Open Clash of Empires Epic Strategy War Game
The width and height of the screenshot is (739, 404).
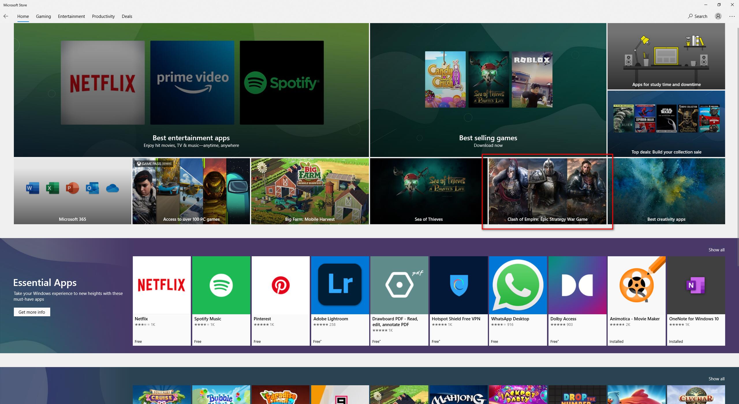[547, 190]
